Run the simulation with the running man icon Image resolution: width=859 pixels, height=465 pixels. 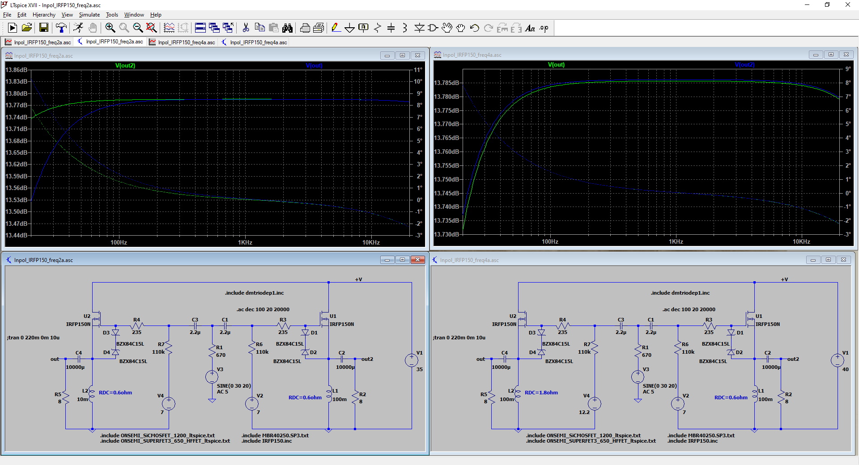coord(78,28)
